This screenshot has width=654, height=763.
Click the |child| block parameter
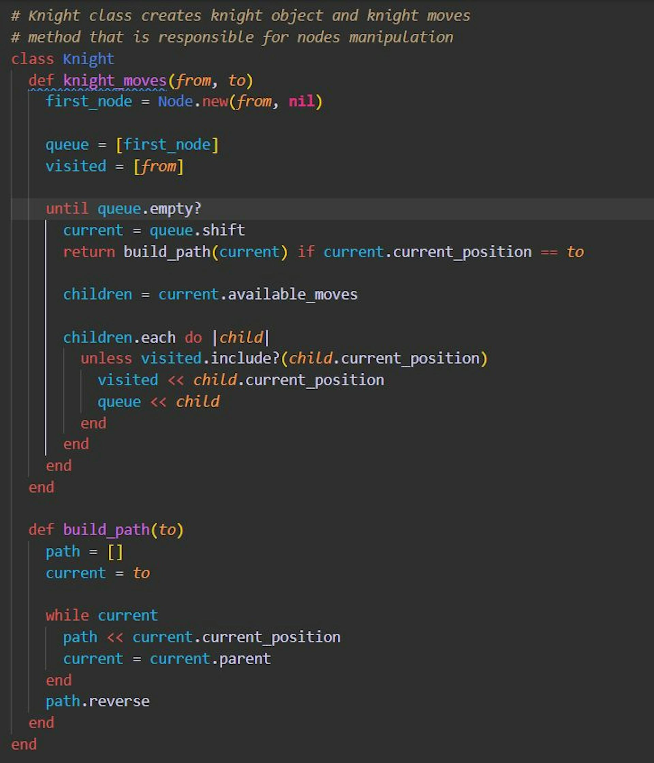[241, 338]
